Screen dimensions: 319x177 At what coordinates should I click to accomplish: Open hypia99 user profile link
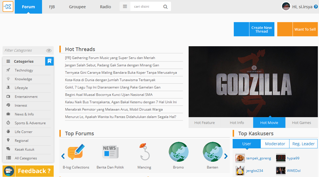[x=293, y=158]
